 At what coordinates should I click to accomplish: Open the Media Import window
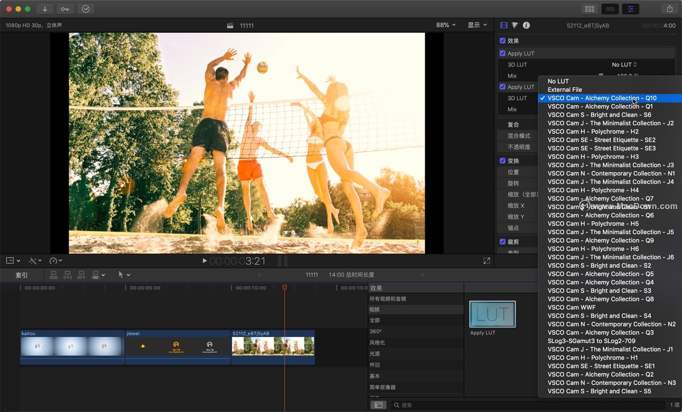[44, 9]
